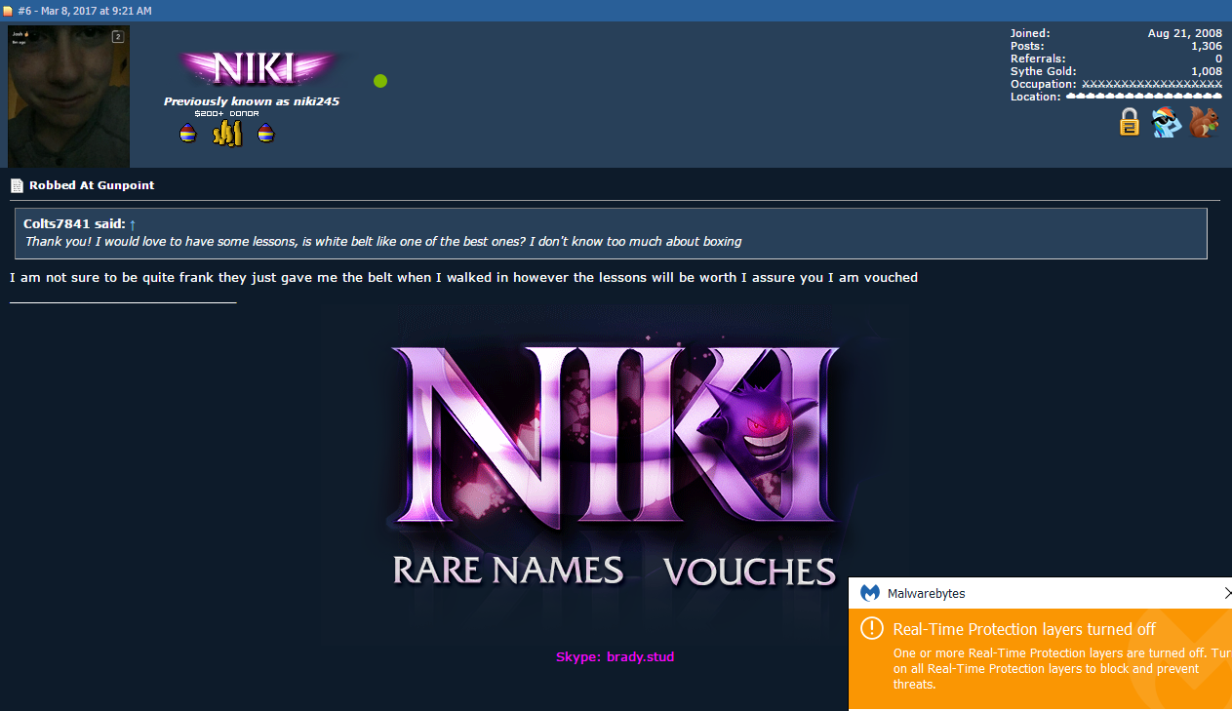This screenshot has width=1232, height=711.
Task: Click the reply text about the white belt
Action: pyautogui.click(x=463, y=278)
